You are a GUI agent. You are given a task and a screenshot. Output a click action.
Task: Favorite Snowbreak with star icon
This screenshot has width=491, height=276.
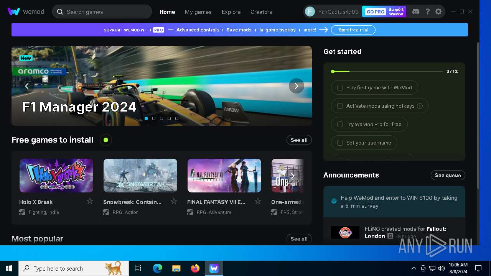[x=174, y=201]
